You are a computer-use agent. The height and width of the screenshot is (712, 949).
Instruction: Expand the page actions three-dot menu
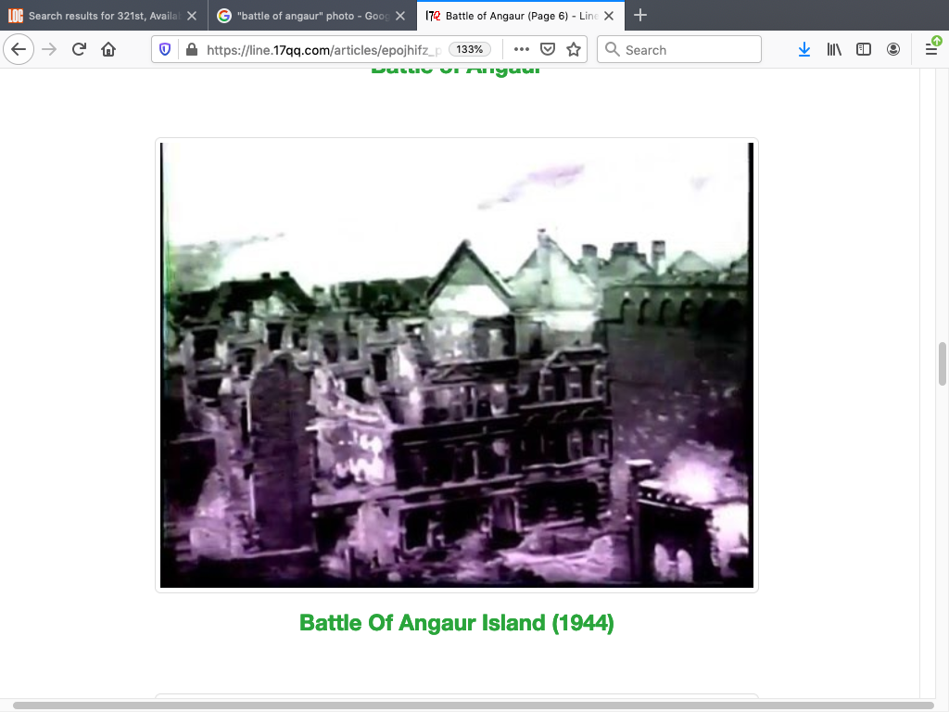521,50
